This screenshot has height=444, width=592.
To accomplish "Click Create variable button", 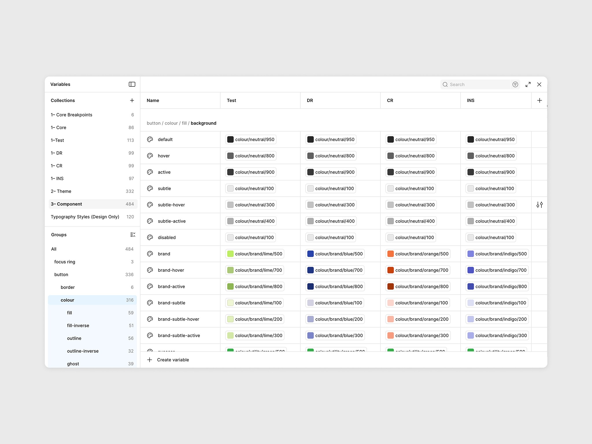I will 173,360.
